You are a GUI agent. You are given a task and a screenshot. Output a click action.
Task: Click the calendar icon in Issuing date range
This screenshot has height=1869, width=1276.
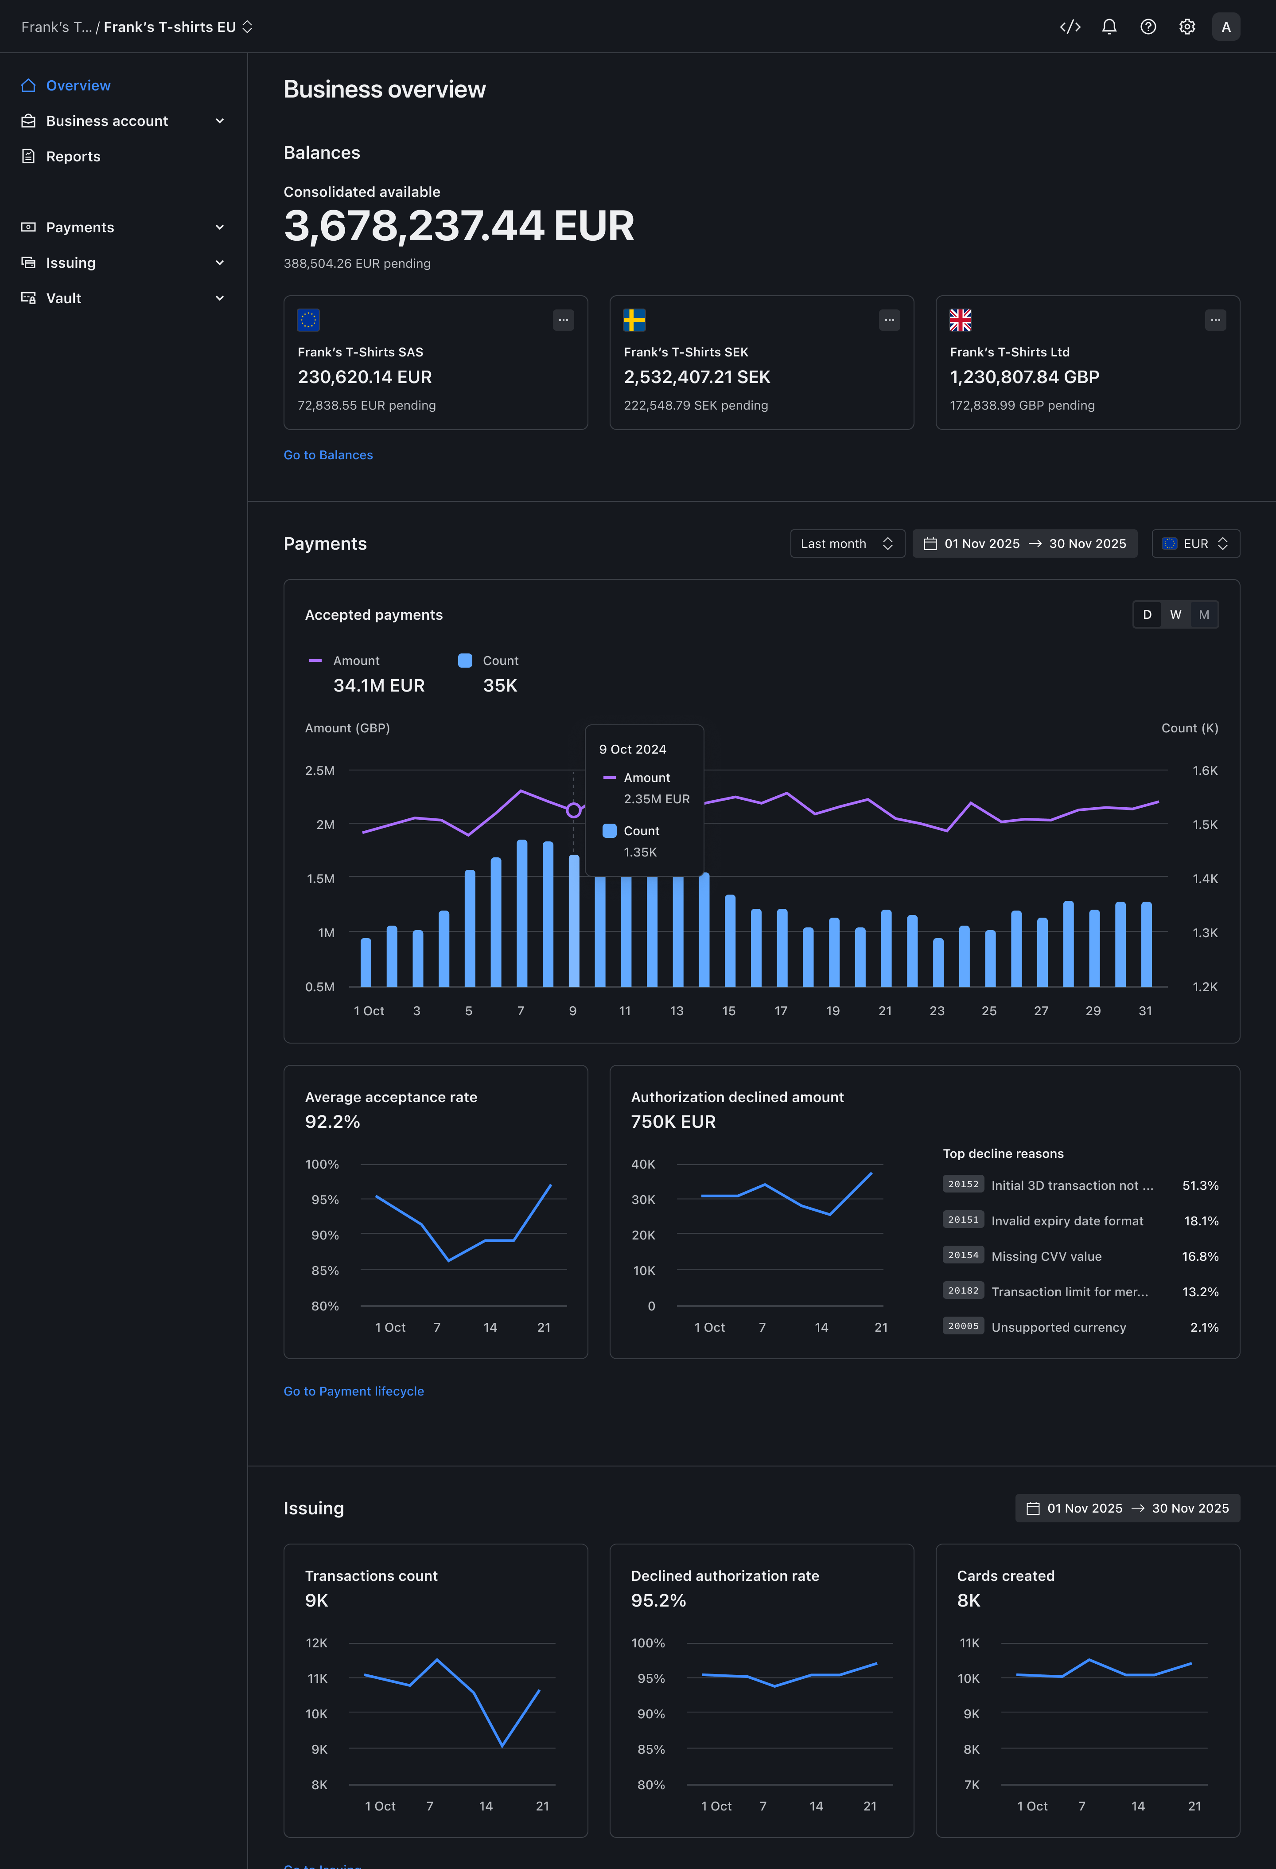click(1033, 1509)
